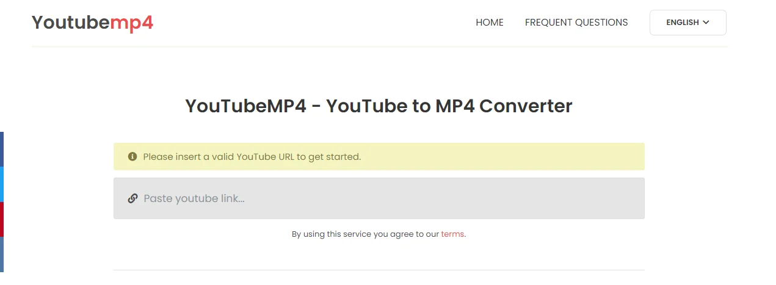This screenshot has height=285, width=776.
Task: Click the info icon in yellow alert
Action: coord(132,157)
